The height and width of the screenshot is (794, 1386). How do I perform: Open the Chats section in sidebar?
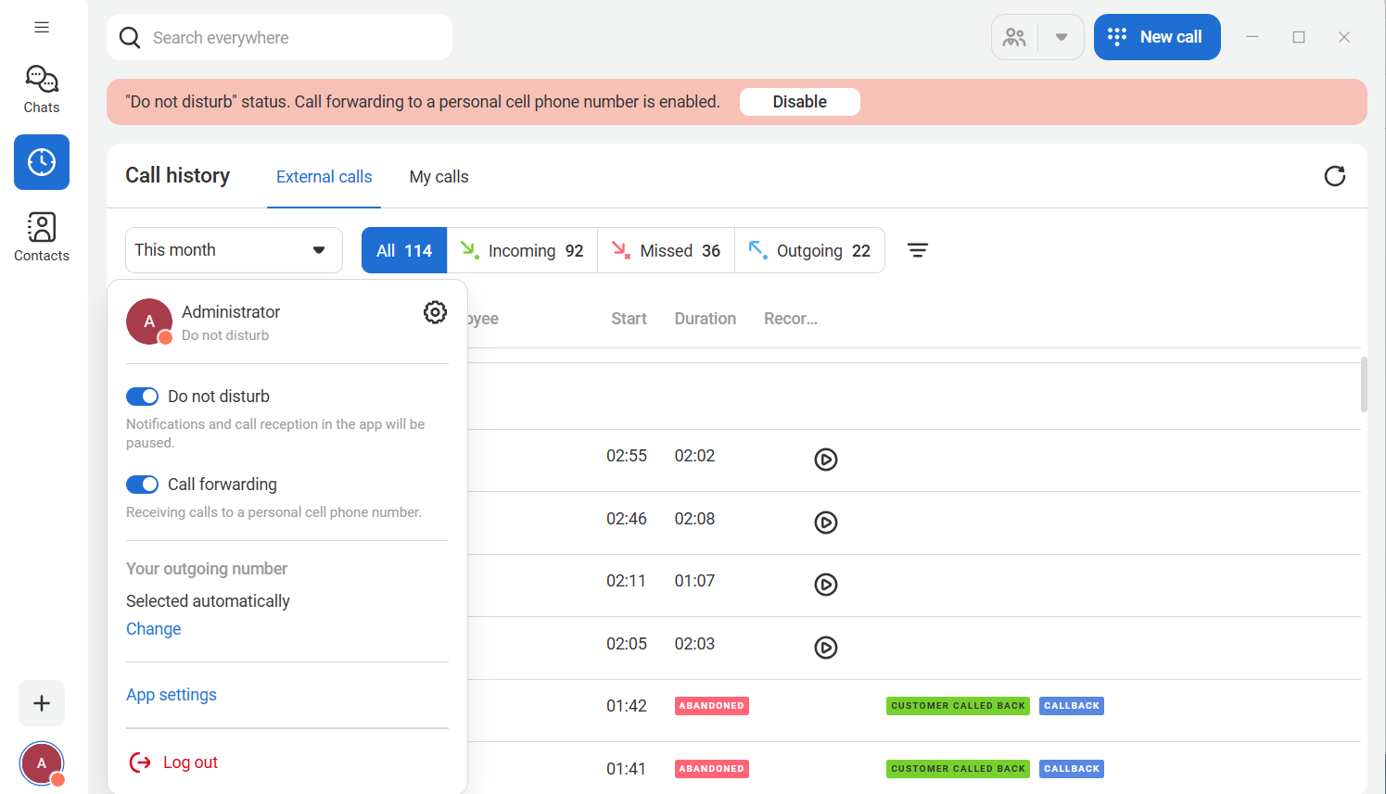(x=42, y=90)
